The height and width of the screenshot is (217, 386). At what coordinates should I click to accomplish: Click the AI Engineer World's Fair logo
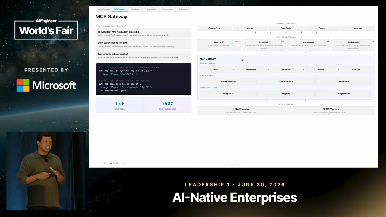[46, 29]
